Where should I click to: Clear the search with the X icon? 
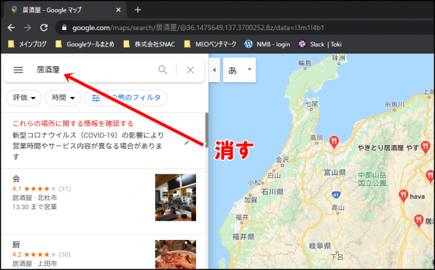pos(190,70)
